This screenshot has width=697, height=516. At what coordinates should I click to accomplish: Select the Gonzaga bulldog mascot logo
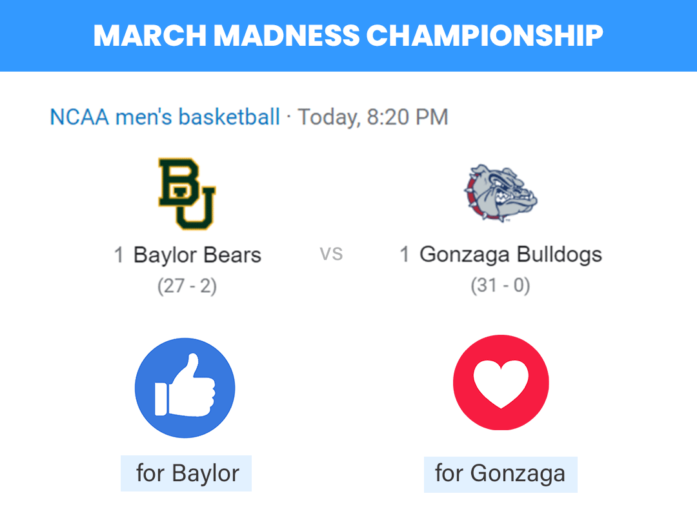tap(501, 193)
